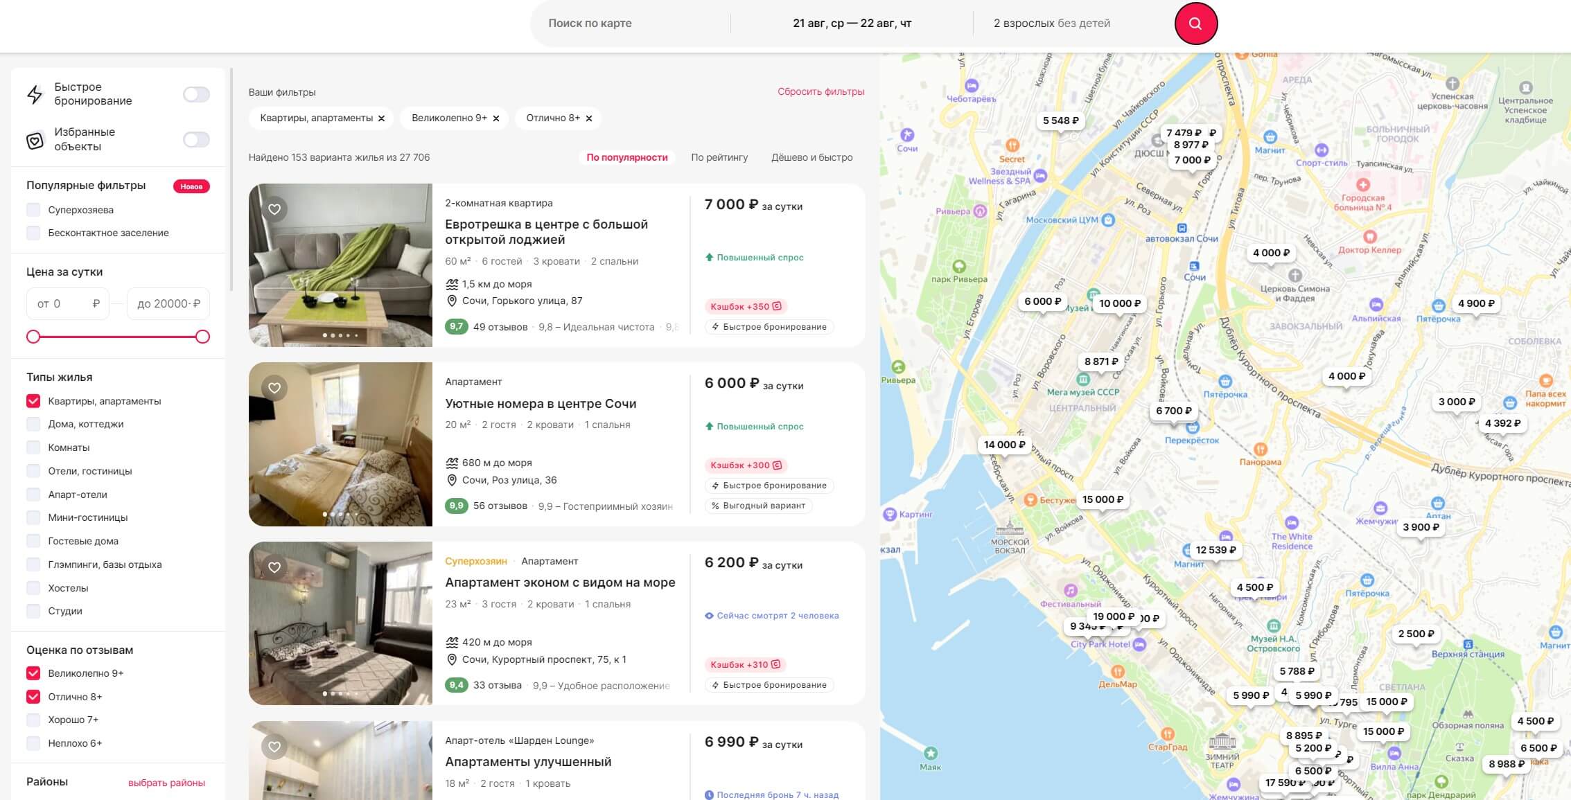Open map price marker 8 988 ₽
Screen dimensions: 1571x800
pos(1507,764)
